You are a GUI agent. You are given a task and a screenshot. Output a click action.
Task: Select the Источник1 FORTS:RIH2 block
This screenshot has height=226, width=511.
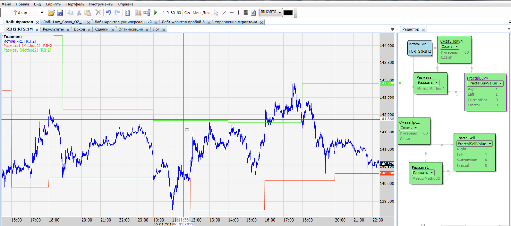420,48
